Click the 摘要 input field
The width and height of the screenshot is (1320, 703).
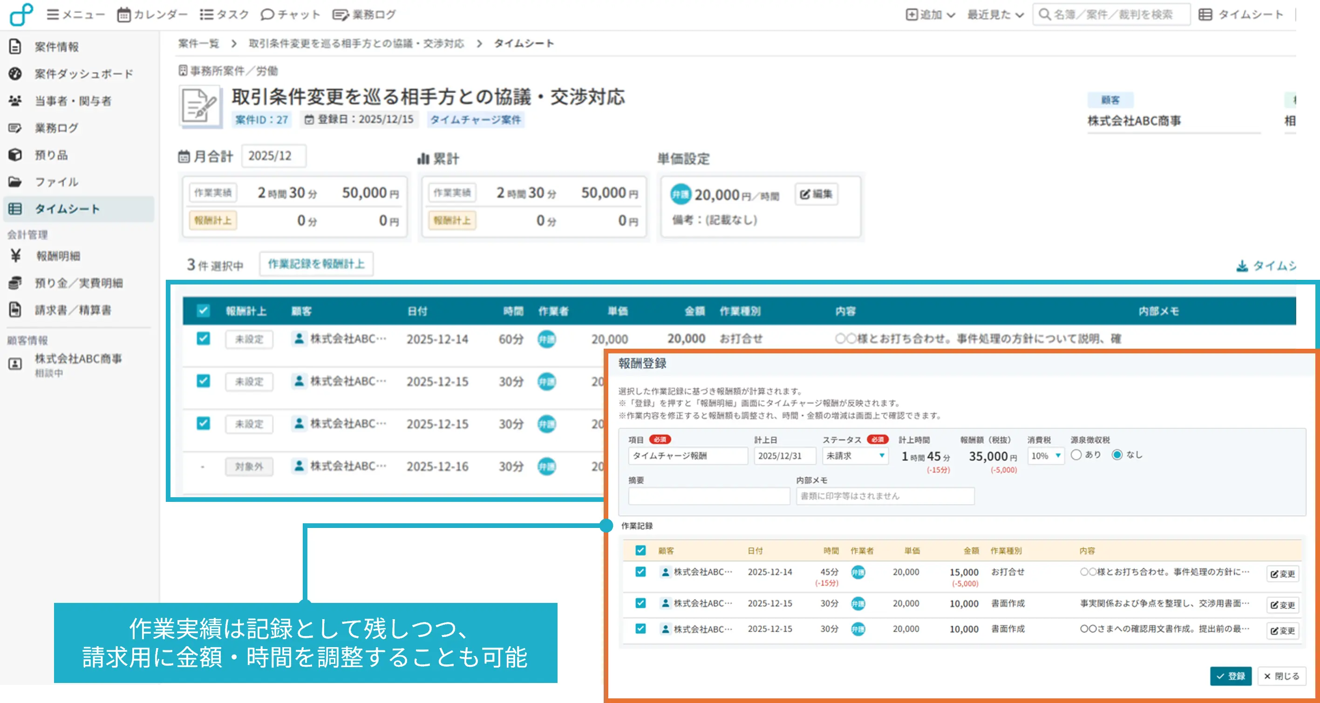709,496
